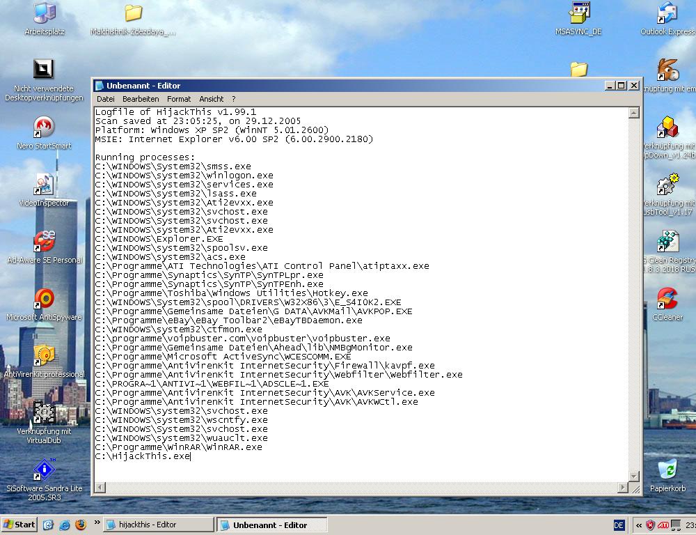This screenshot has width=696, height=535.
Task: Click the red security shield tray icon
Action: click(x=651, y=525)
